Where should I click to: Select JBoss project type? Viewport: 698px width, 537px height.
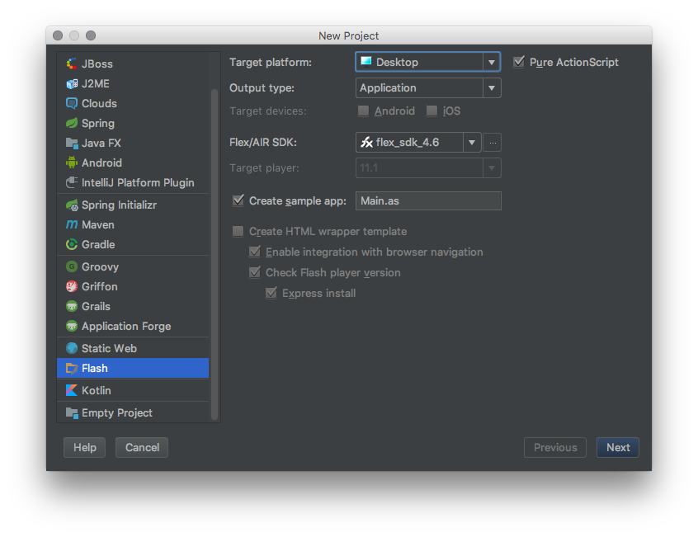click(x=133, y=64)
